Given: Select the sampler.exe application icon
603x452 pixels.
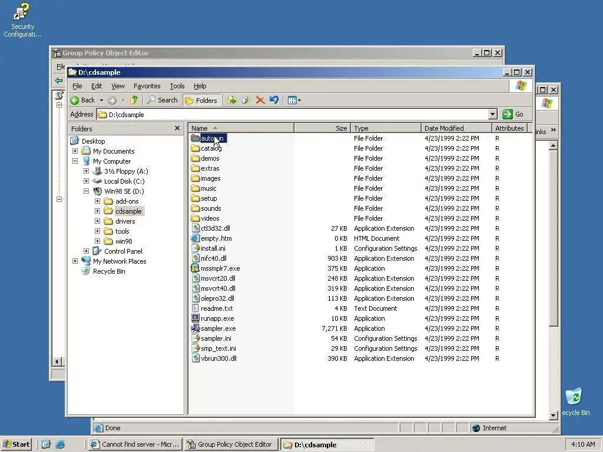Looking at the screenshot, I should tap(196, 328).
